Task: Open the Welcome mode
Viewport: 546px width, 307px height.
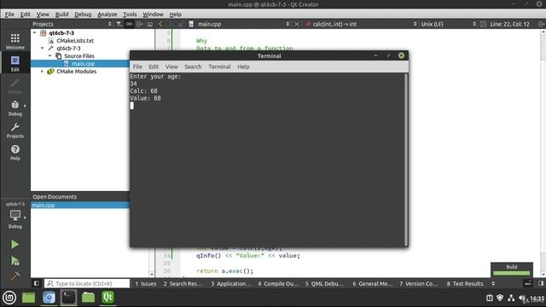Action: (x=15, y=42)
